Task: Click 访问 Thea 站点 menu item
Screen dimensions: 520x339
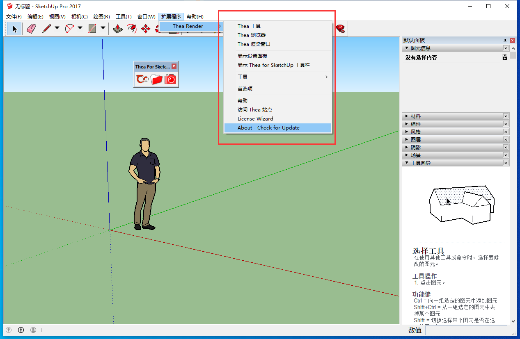Action: (x=278, y=110)
